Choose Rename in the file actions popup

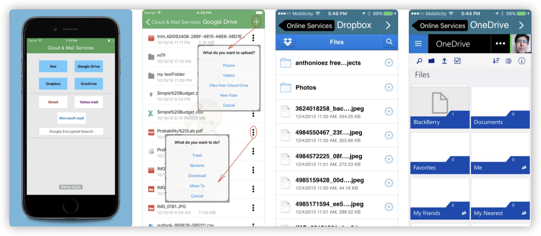coord(197,166)
